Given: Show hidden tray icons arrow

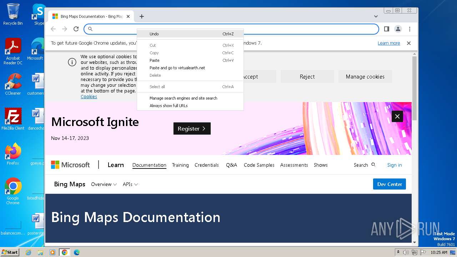Looking at the screenshot, I should [x=398, y=252].
